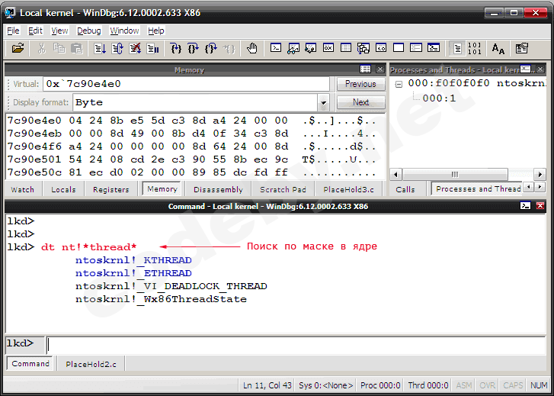Image resolution: width=554 pixels, height=396 pixels.
Task: Click the Processes panel horizontal scrollbar thumb
Action: click(x=455, y=174)
